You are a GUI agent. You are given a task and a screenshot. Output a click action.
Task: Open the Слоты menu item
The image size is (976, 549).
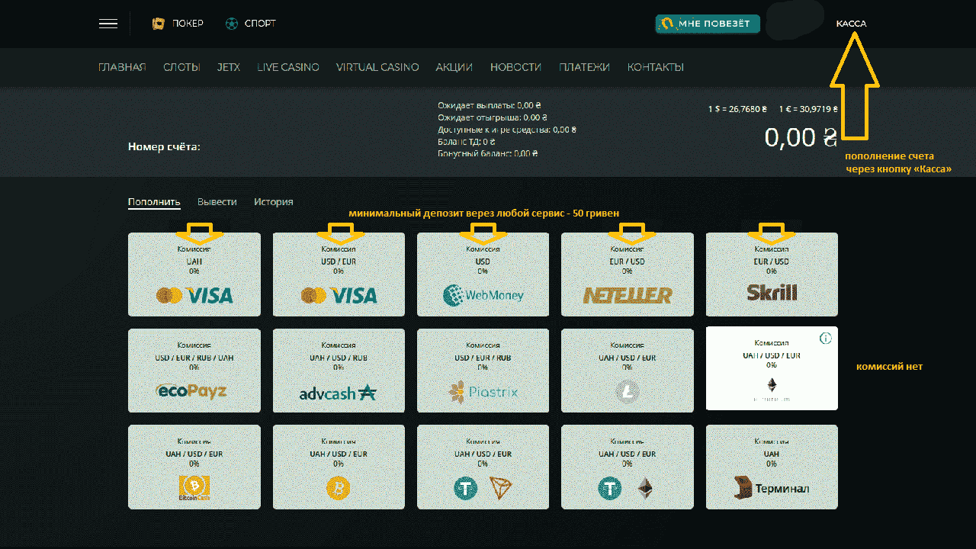[x=181, y=67]
